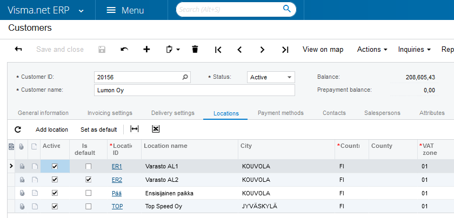The height and width of the screenshot is (218, 454).
Task: Toggle Active checkbox for Pää
Action: [55, 193]
